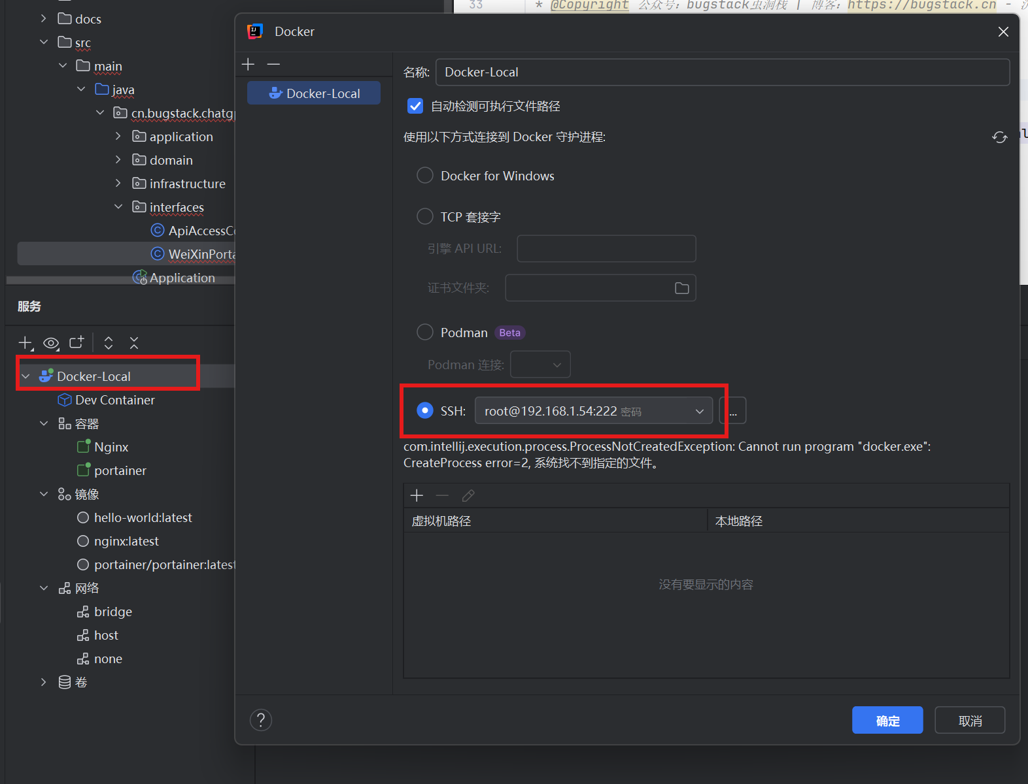Screen dimensions: 1028x784
Task: Select Docker-Local whale icon in dialog list
Action: point(276,93)
